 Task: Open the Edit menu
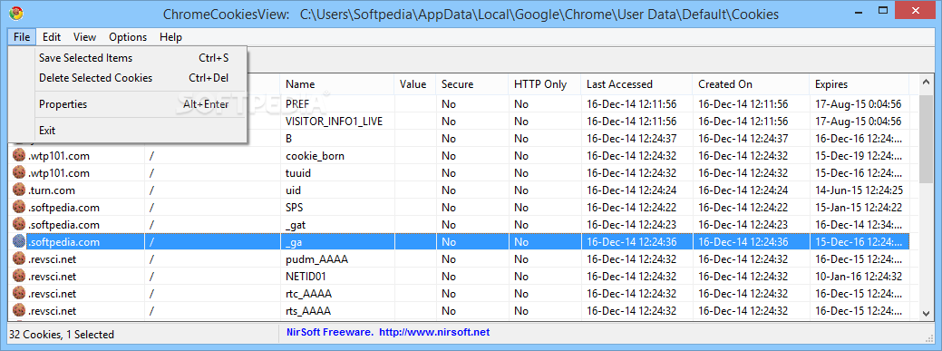(x=52, y=36)
